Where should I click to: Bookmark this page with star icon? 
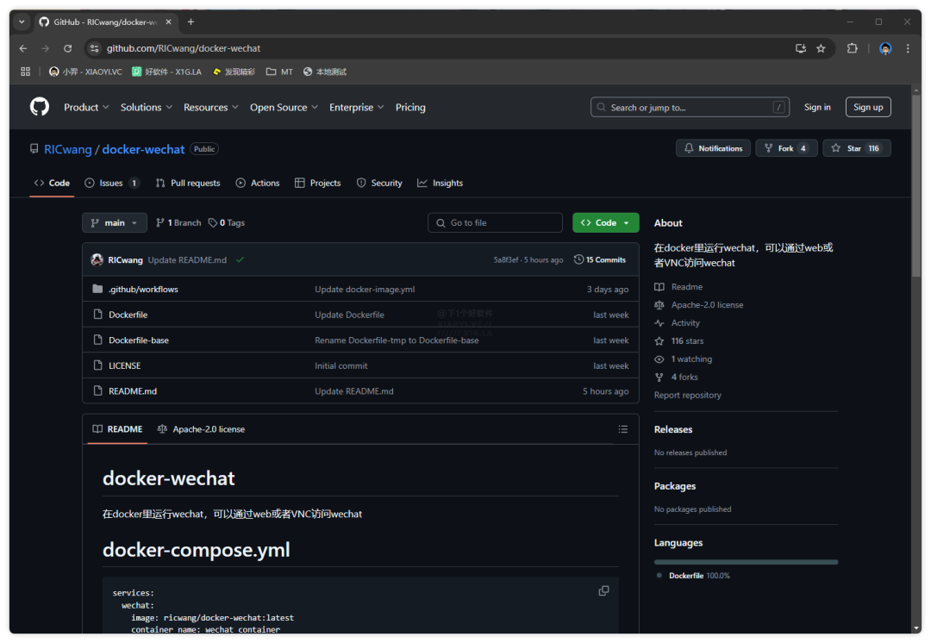click(821, 48)
